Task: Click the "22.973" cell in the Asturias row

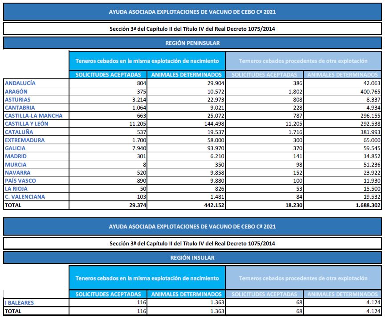Action: [216, 100]
